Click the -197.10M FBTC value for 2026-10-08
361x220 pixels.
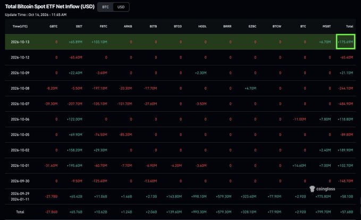99,88
